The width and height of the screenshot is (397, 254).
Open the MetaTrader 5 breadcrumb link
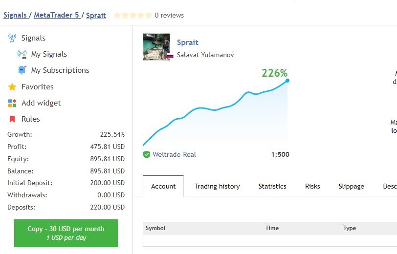[56, 15]
